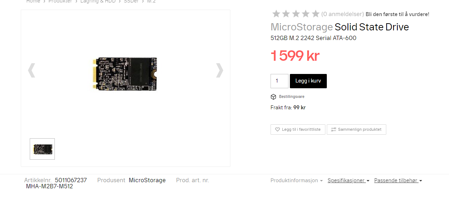The height and width of the screenshot is (199, 449).
Task: Click the compare arrows icon
Action: (333, 130)
